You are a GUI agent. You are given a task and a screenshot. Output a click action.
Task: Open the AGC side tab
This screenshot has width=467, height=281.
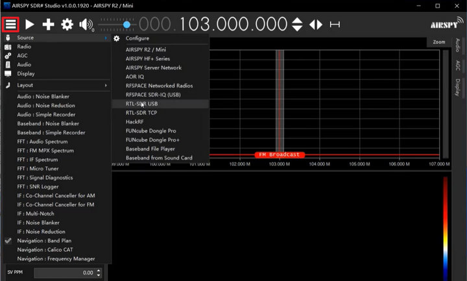[x=458, y=66]
